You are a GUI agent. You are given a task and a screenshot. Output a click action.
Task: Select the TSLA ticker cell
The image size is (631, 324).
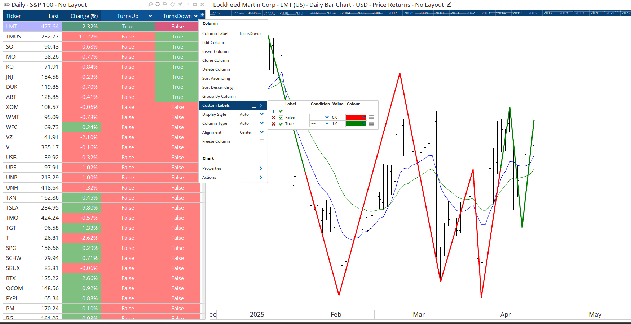(17, 208)
